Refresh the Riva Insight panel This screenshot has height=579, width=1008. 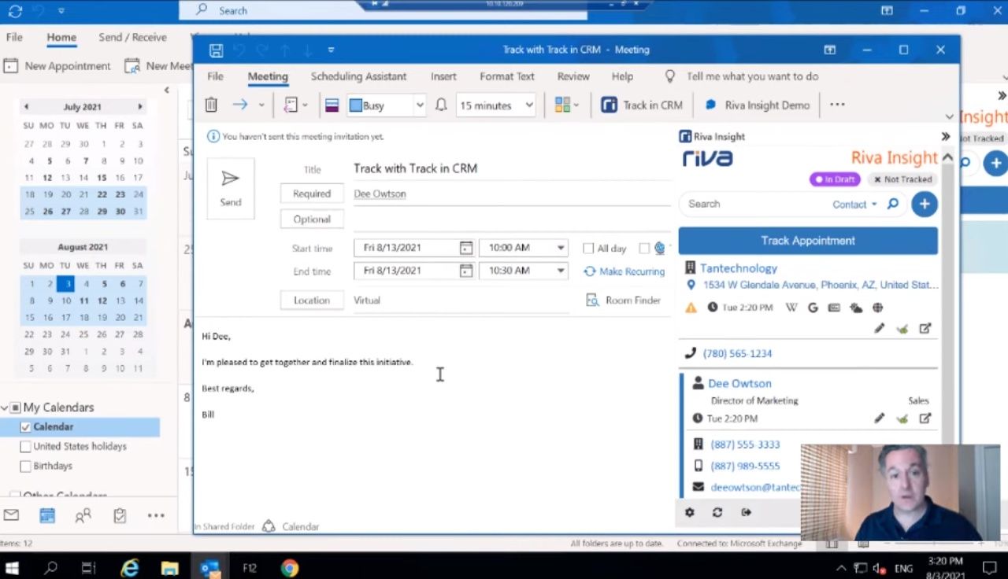pos(717,512)
